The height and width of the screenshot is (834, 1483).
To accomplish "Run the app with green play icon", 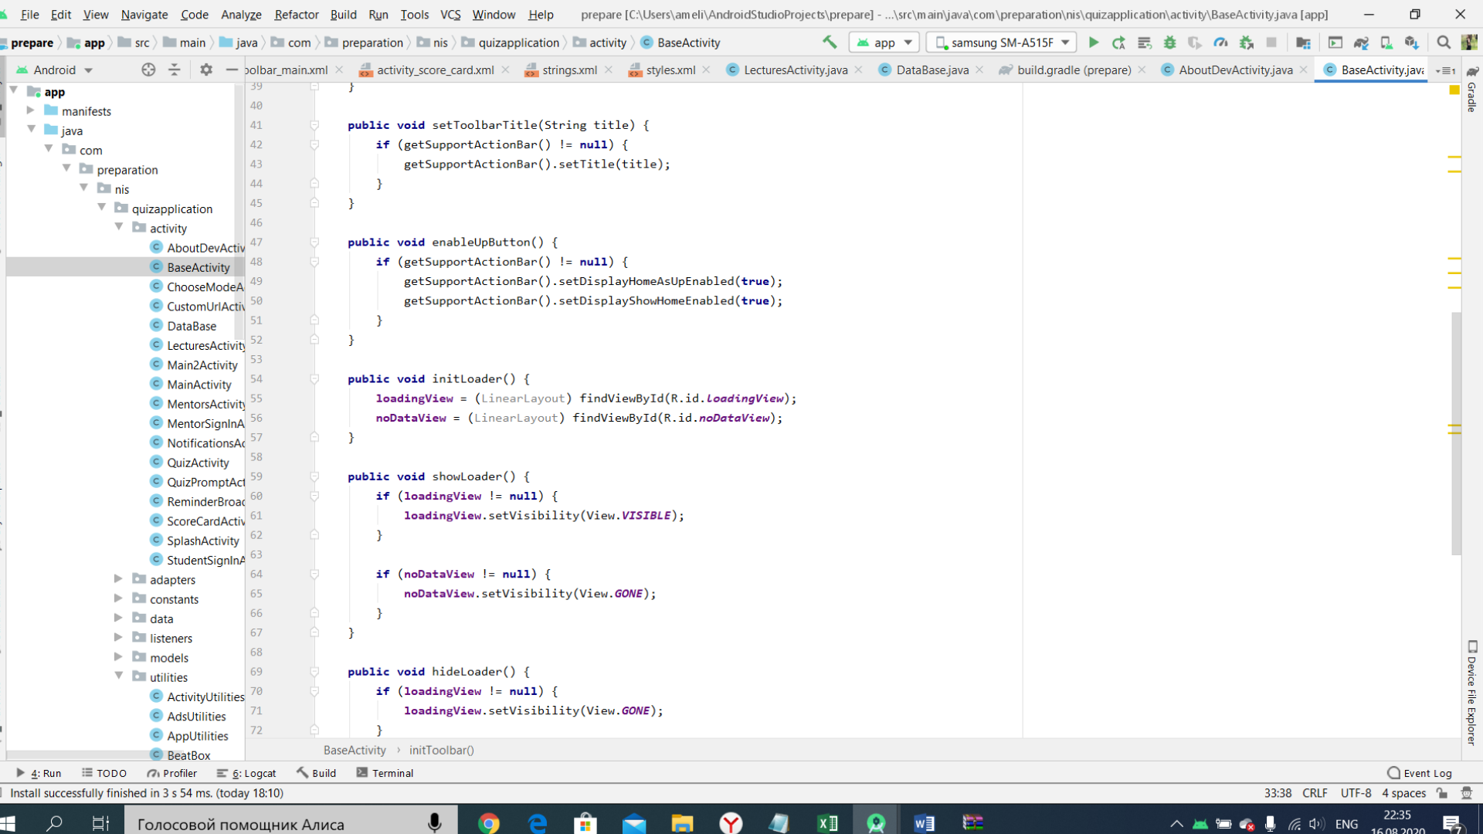I will click(1094, 42).
